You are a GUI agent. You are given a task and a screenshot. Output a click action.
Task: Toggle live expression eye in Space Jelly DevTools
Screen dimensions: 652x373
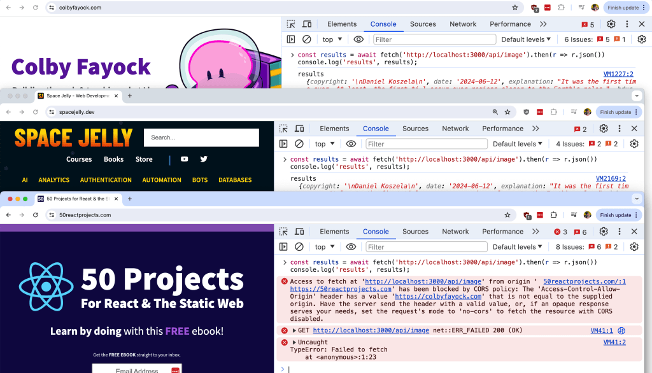(351, 144)
